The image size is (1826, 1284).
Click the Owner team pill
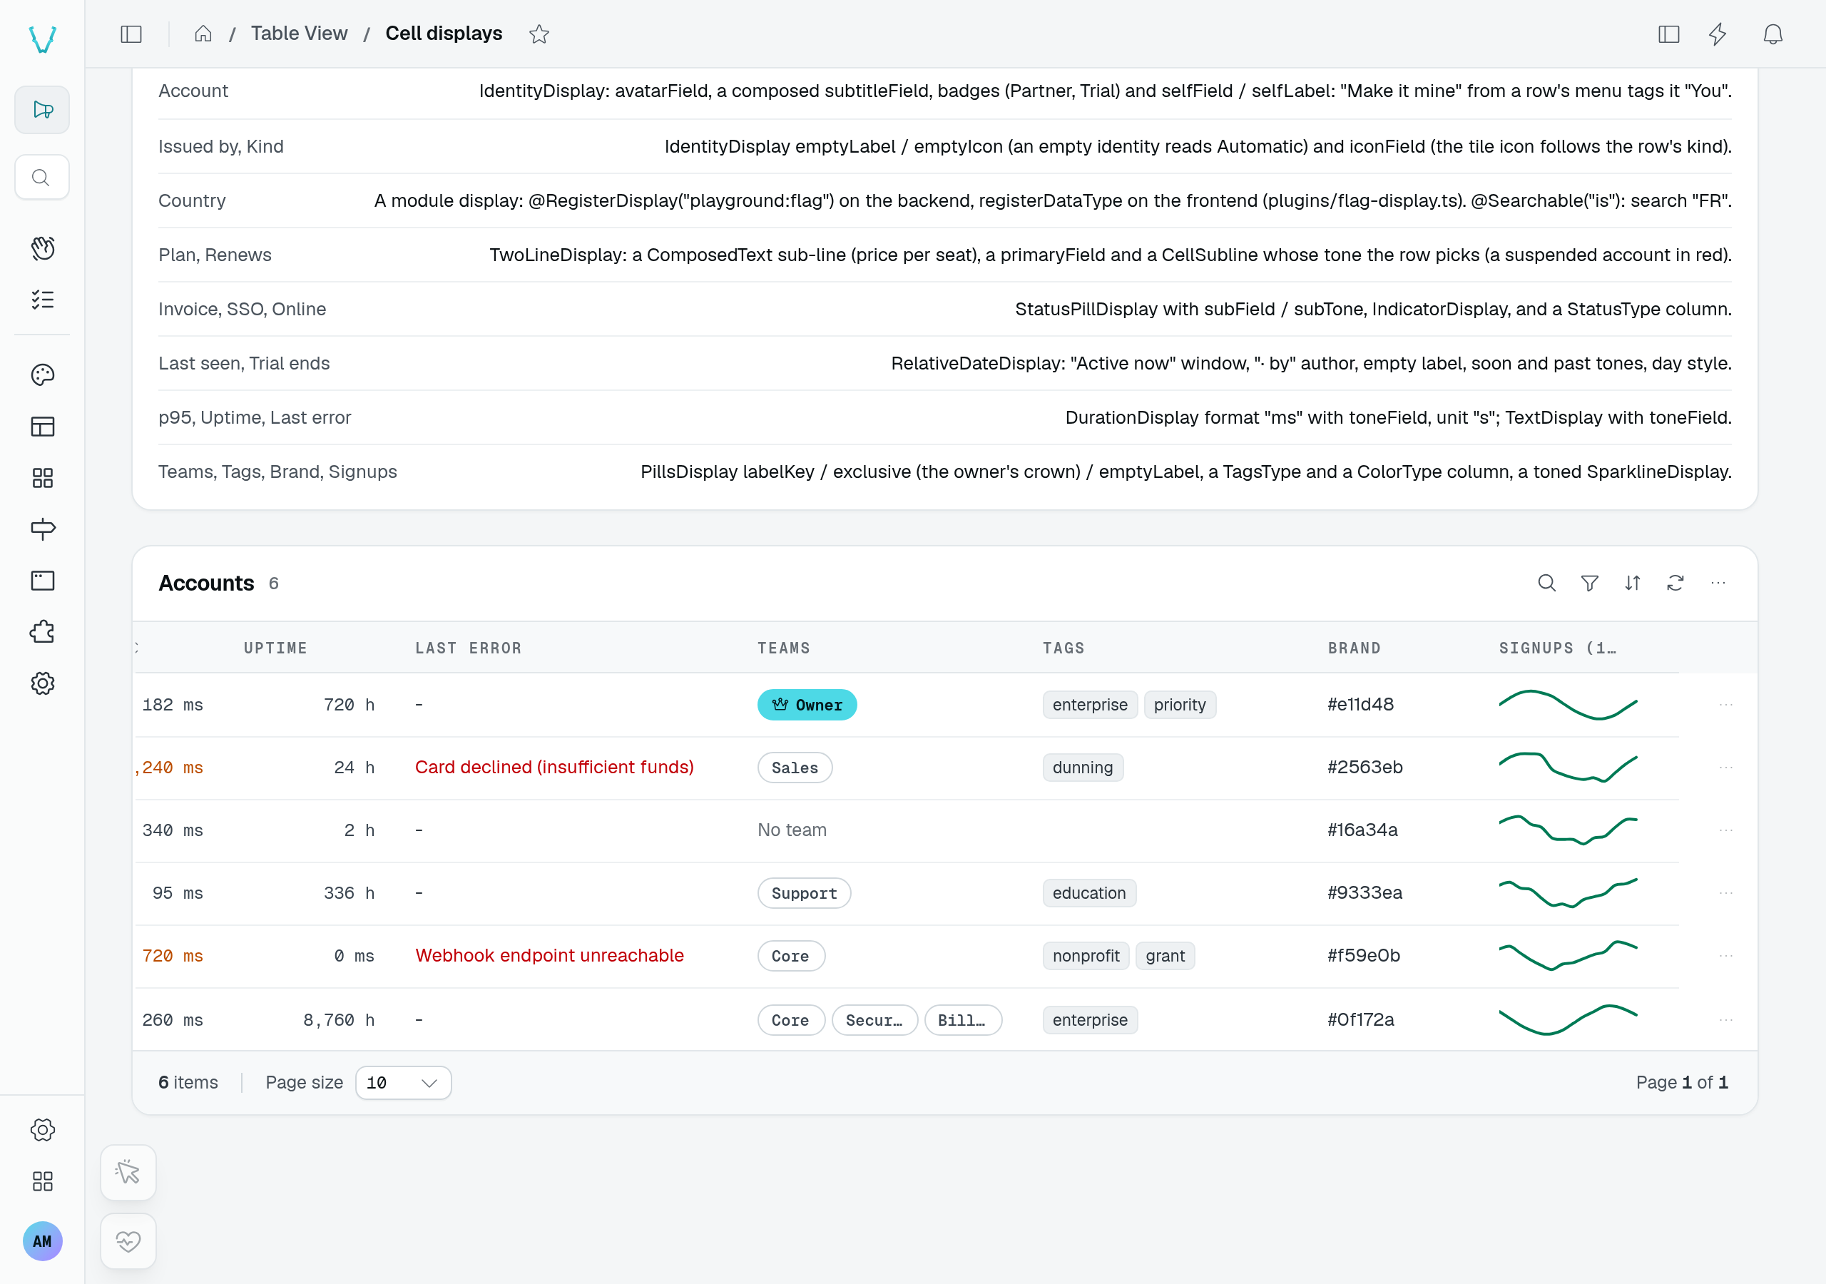coord(807,705)
